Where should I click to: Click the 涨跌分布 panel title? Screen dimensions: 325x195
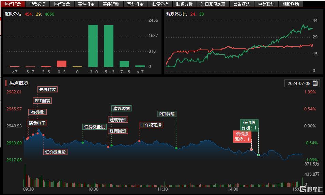click(x=13, y=14)
